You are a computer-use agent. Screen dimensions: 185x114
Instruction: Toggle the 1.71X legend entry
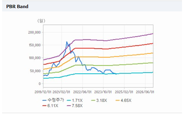(x=75, y=100)
